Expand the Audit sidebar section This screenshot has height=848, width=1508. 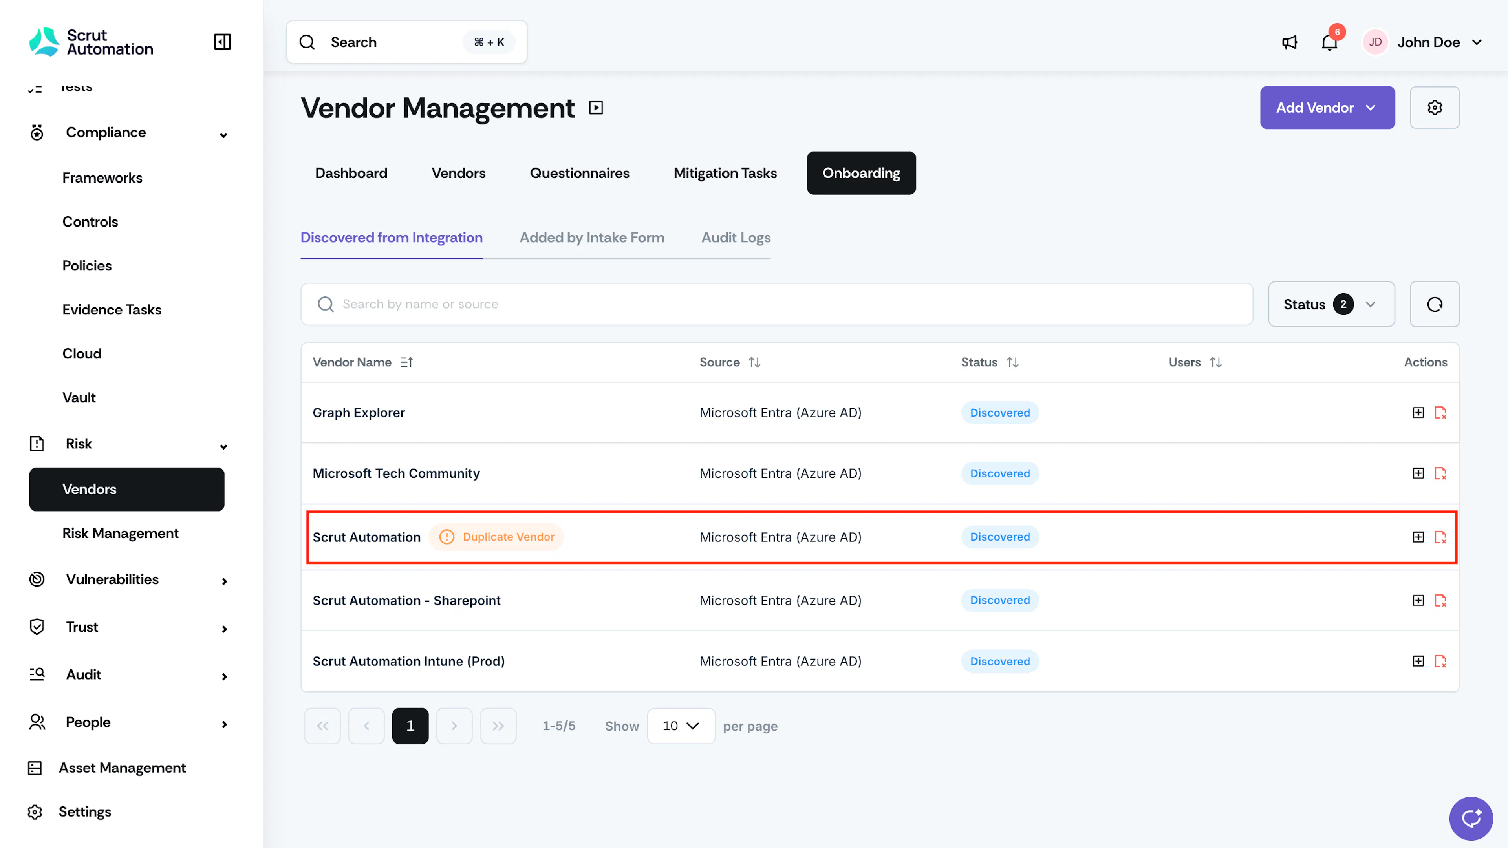(224, 676)
